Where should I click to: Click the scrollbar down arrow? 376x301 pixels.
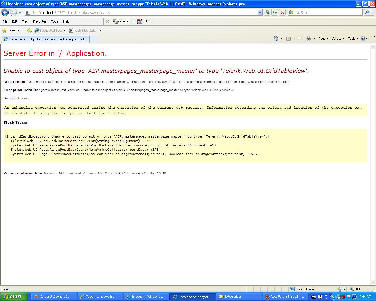pos(373,282)
